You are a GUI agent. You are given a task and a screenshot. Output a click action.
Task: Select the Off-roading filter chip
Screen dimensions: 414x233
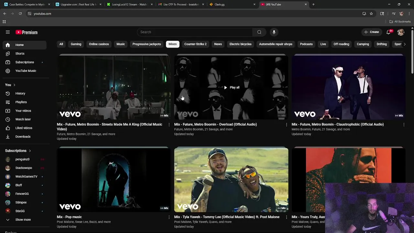[x=341, y=44]
